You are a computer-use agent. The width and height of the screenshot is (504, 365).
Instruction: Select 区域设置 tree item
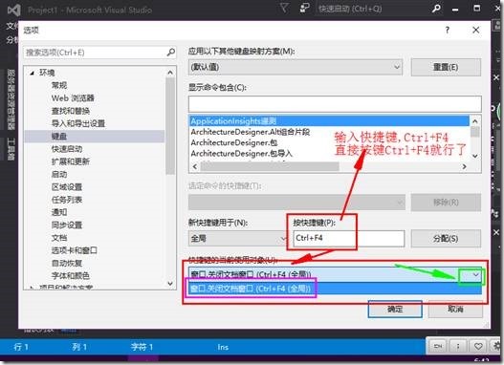coord(67,187)
